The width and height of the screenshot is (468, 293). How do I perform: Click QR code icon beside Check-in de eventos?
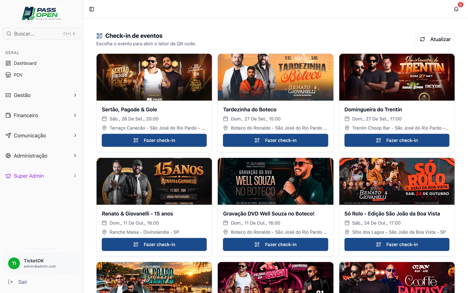[x=99, y=36]
